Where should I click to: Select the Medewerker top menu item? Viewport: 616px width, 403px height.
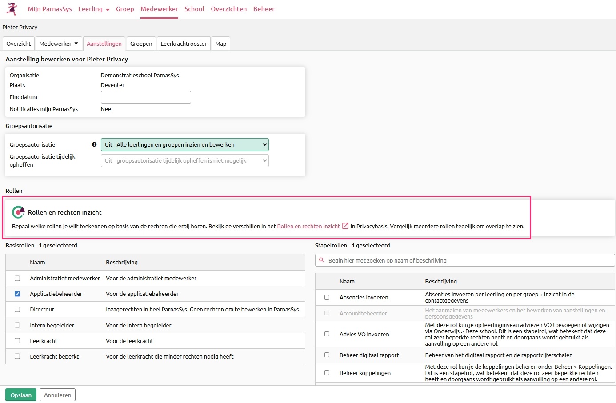(159, 9)
